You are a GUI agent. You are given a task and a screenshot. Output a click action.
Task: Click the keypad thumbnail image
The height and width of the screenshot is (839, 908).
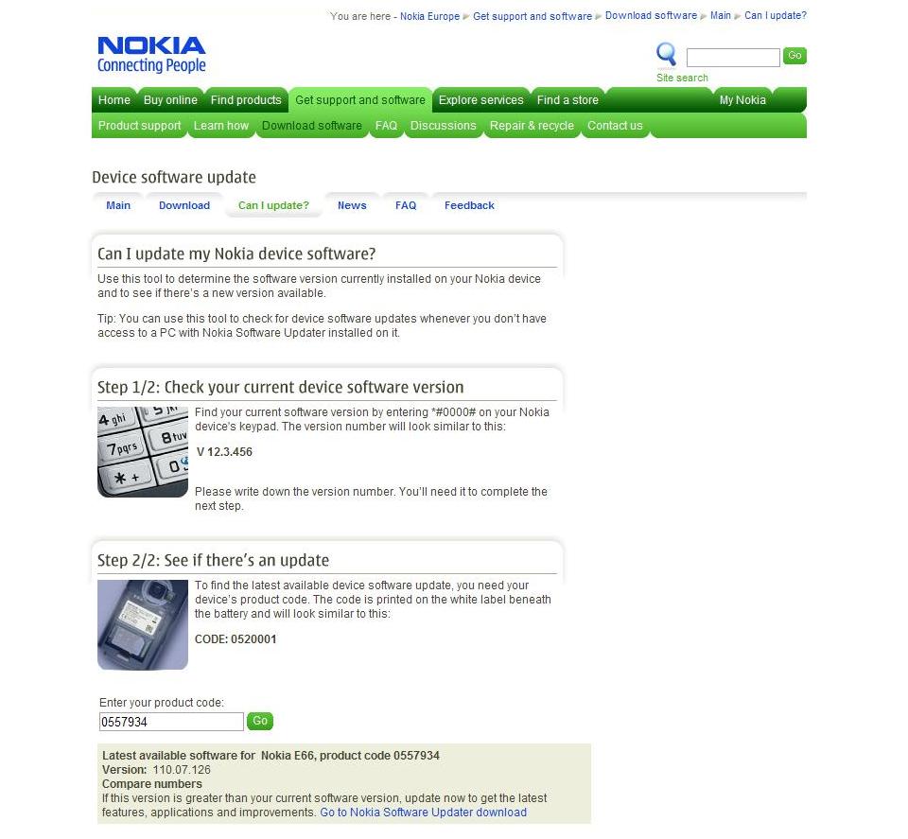point(143,451)
